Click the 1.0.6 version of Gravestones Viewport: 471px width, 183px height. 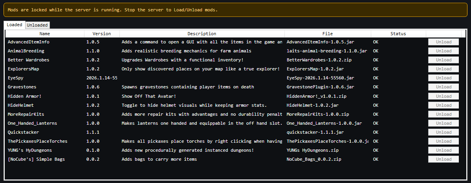tap(93, 87)
